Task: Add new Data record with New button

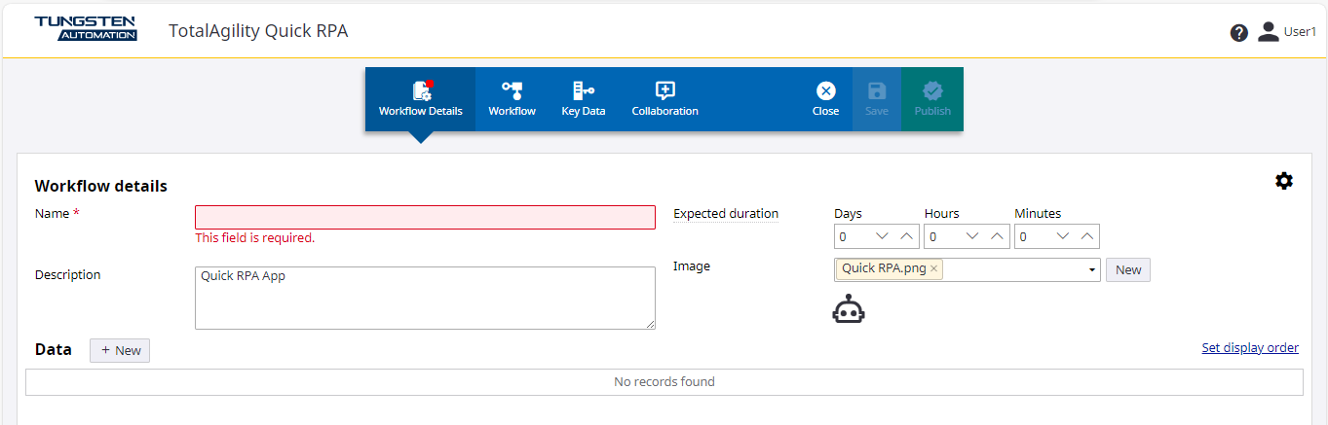Action: coord(120,350)
